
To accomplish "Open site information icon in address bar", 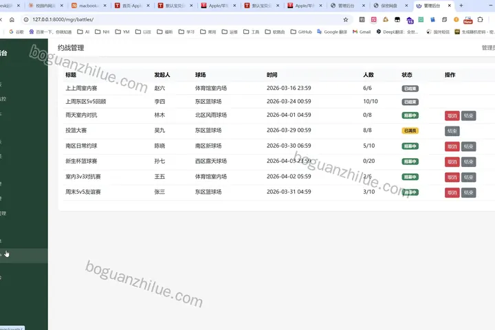I will click(26, 19).
